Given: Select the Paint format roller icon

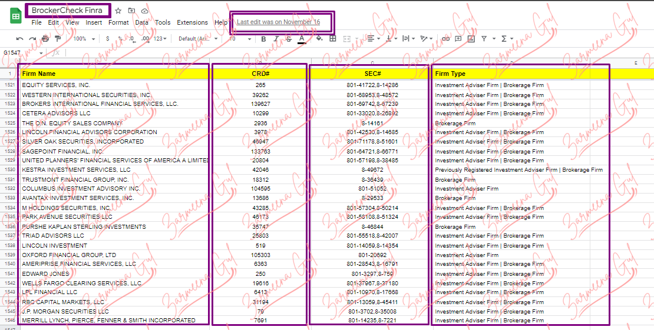Looking at the screenshot, I should [x=58, y=39].
